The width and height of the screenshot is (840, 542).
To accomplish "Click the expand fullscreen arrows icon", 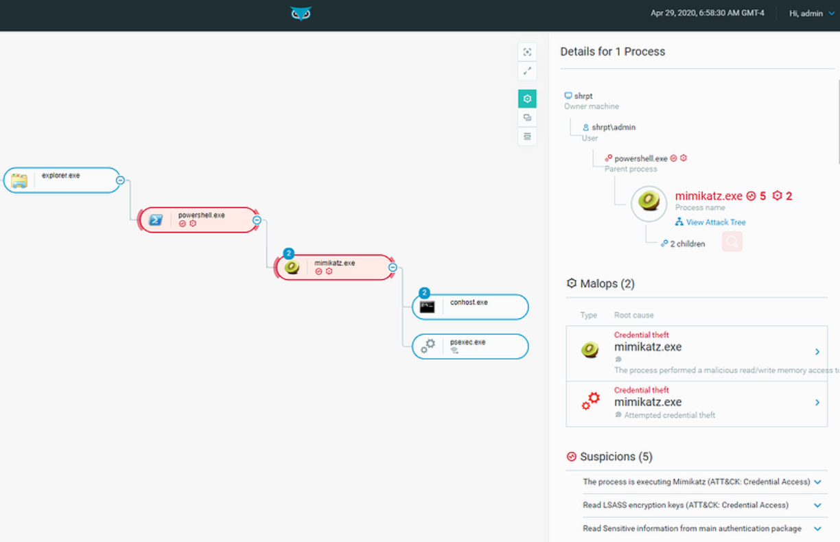I will tap(527, 71).
